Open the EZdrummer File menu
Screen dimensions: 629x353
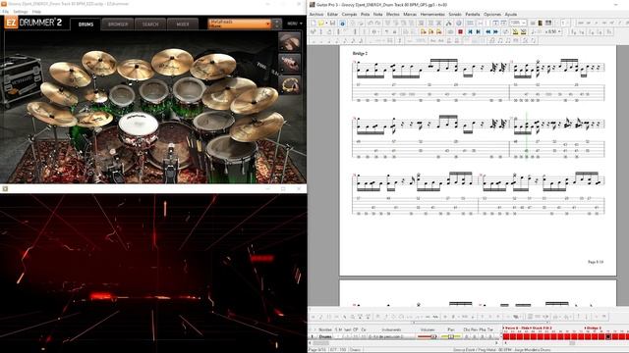(6, 12)
